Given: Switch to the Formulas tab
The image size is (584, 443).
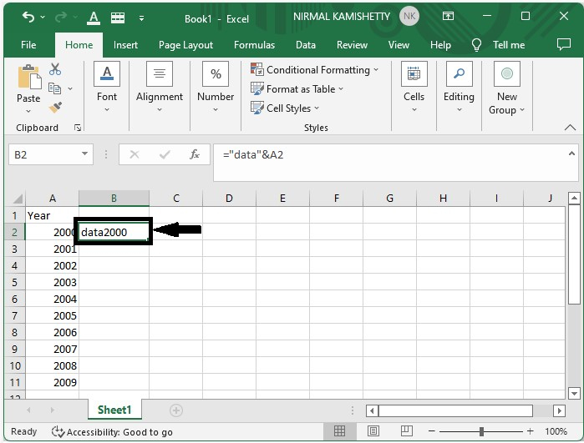Looking at the screenshot, I should coord(254,45).
